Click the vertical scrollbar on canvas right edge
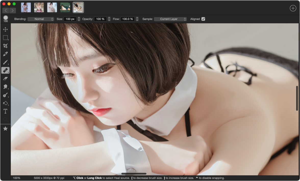The width and height of the screenshot is (300, 181). pos(297,98)
